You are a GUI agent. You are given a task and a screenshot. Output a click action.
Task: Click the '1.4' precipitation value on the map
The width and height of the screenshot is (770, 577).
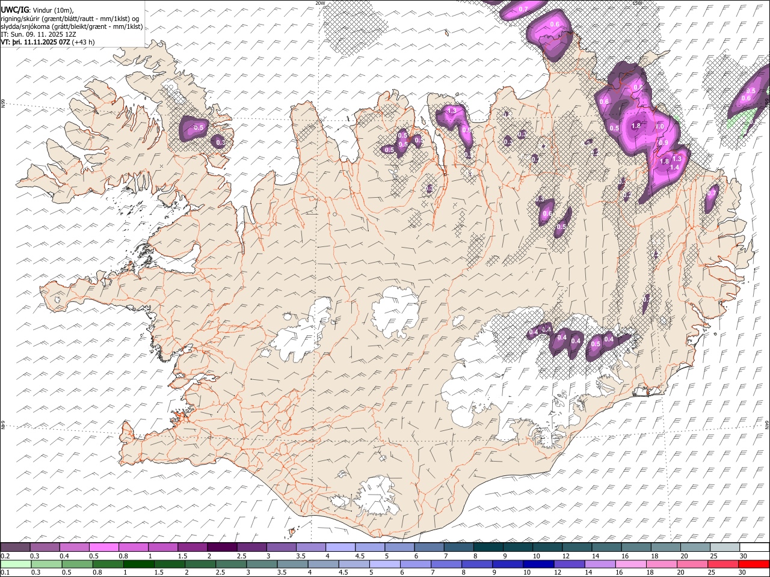pos(675,166)
